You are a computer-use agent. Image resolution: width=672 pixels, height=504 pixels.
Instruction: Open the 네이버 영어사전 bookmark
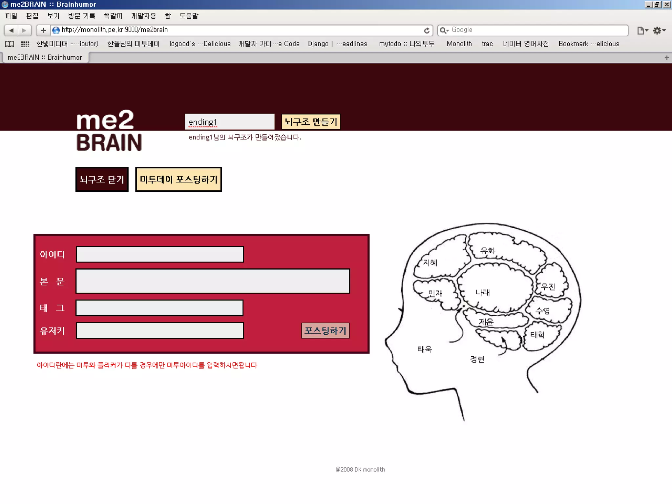click(526, 44)
